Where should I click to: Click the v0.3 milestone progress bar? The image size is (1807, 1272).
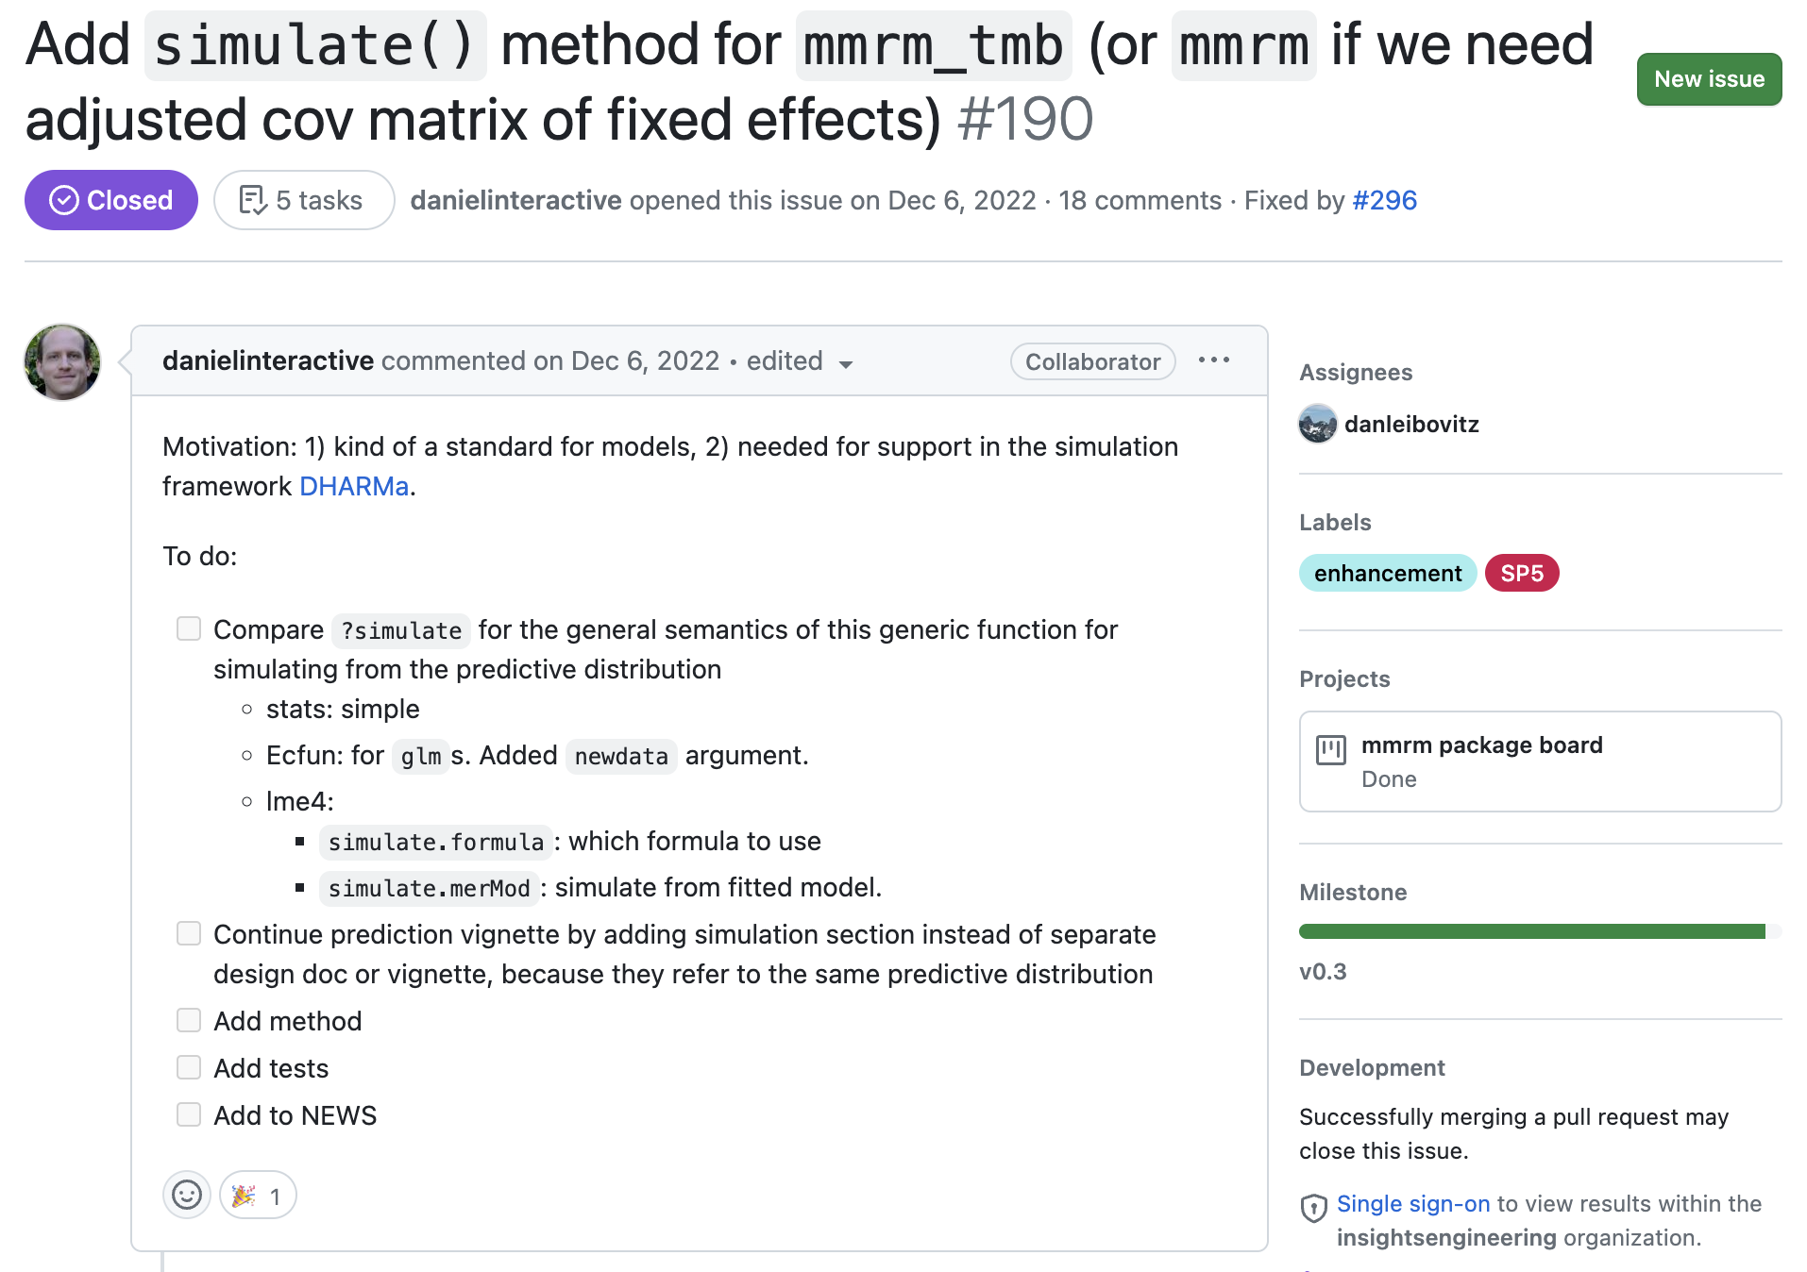1539,931
